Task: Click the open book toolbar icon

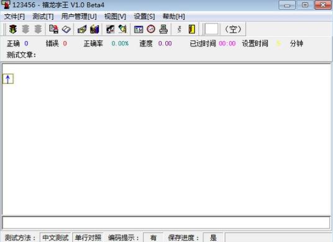Action: click(66, 29)
